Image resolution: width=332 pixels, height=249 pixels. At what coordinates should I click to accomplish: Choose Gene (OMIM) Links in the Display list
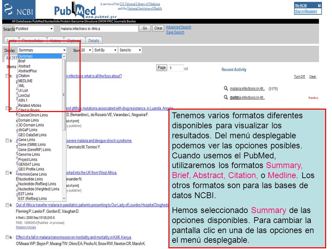pyautogui.click(x=40, y=145)
